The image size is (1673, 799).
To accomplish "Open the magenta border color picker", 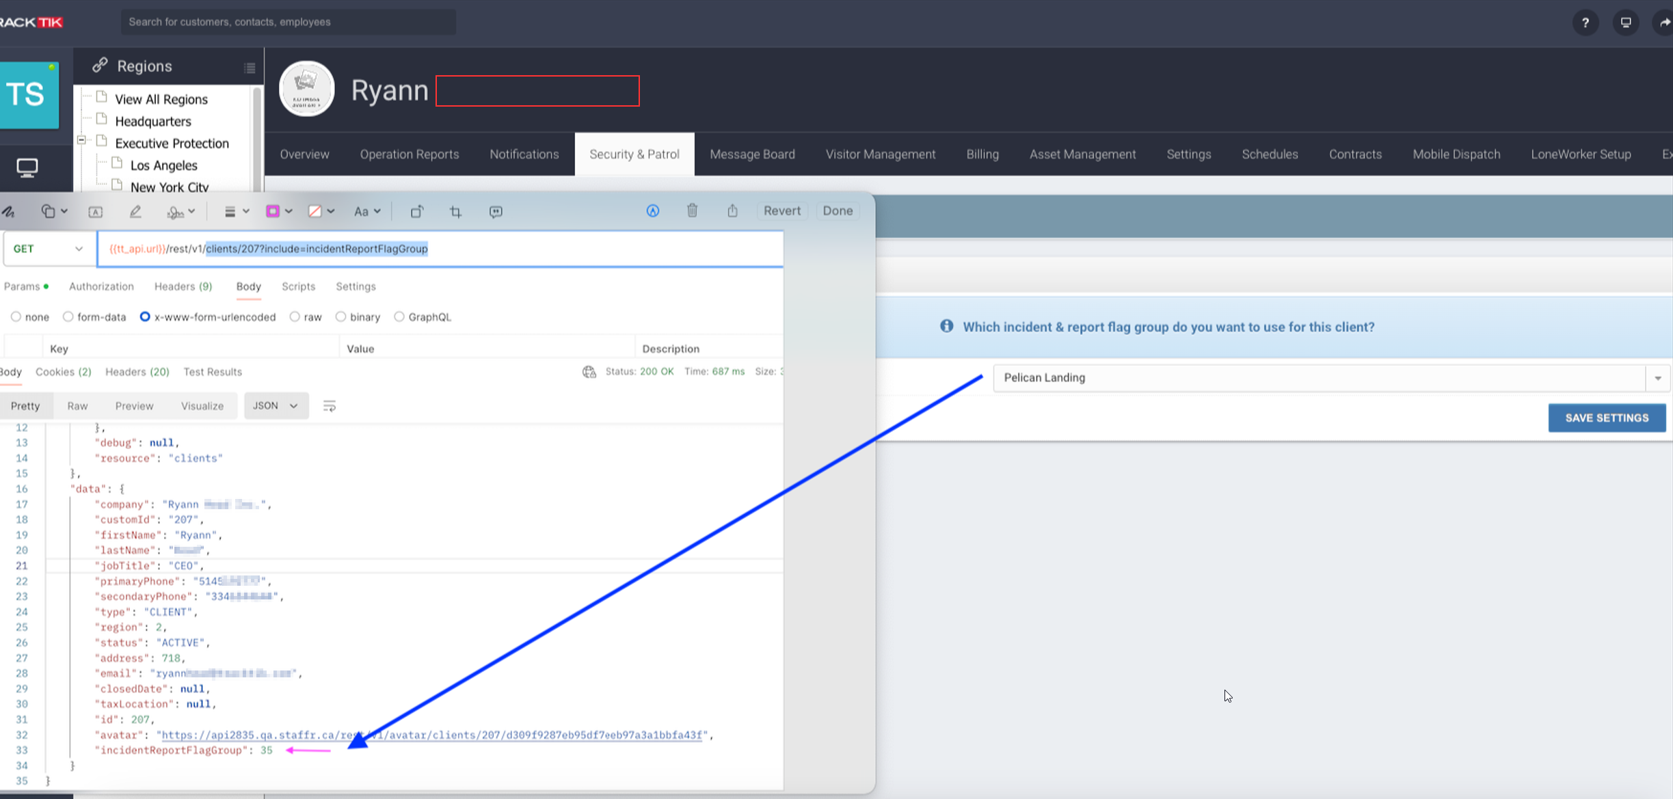I will [279, 211].
